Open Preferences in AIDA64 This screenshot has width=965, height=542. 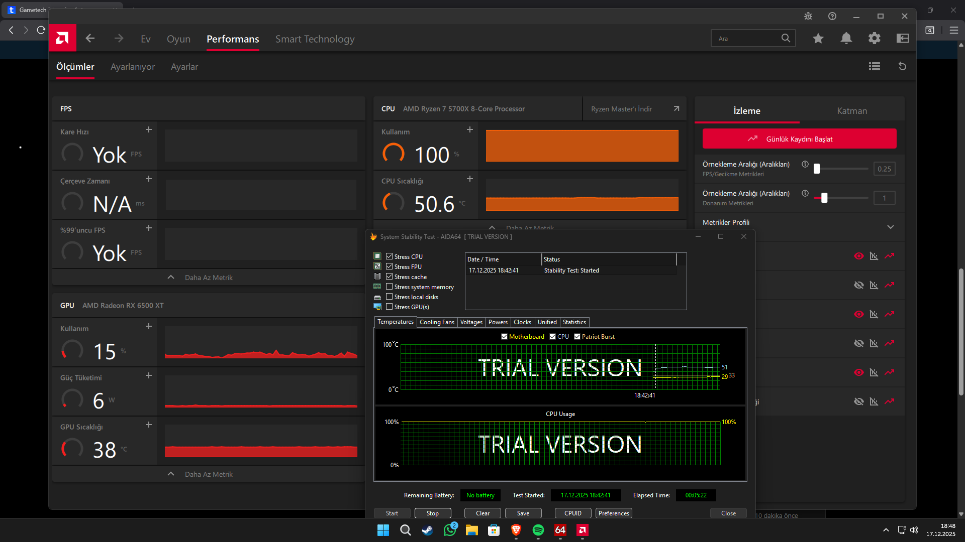coord(614,513)
